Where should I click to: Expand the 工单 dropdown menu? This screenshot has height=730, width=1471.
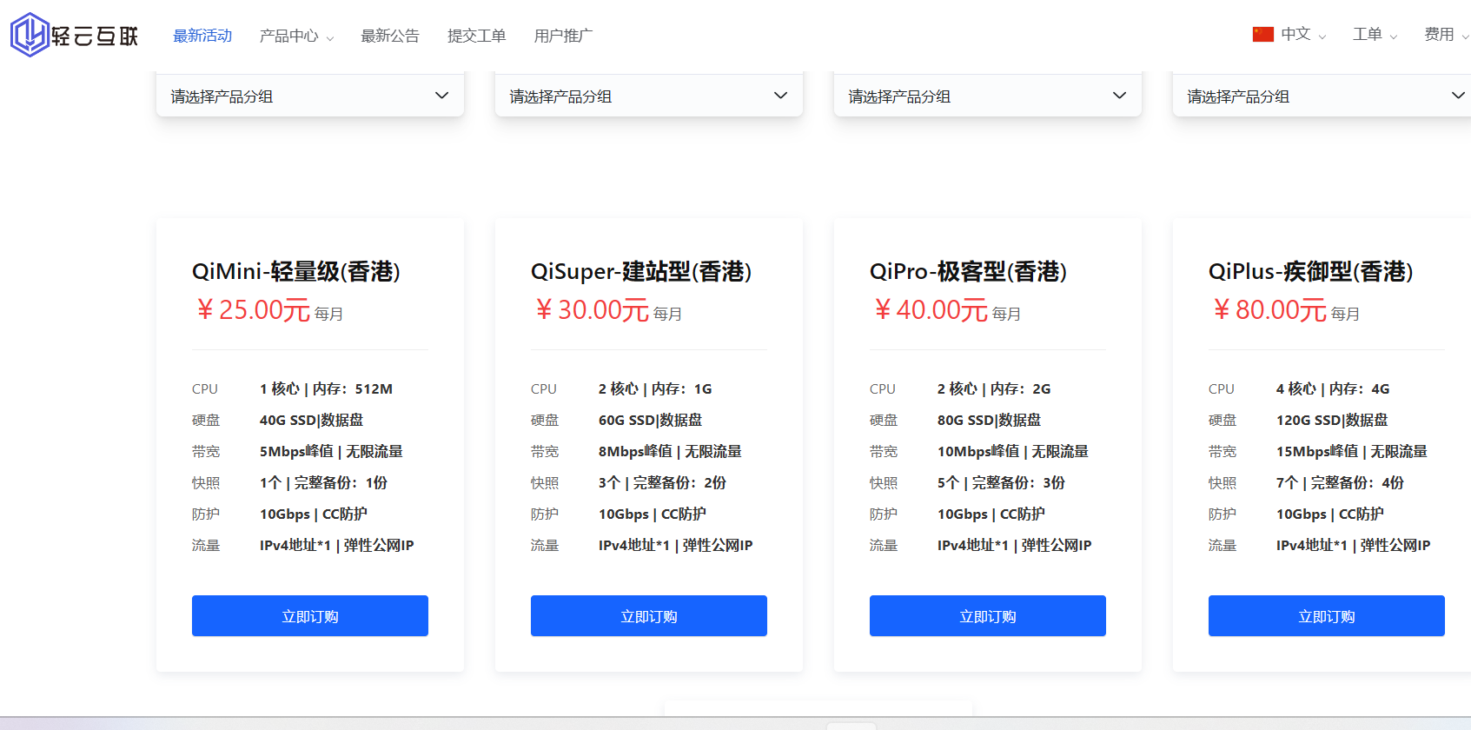pyautogui.click(x=1375, y=34)
